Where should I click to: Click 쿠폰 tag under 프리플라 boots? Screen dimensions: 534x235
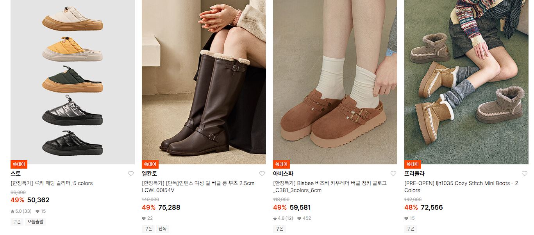pos(411,229)
